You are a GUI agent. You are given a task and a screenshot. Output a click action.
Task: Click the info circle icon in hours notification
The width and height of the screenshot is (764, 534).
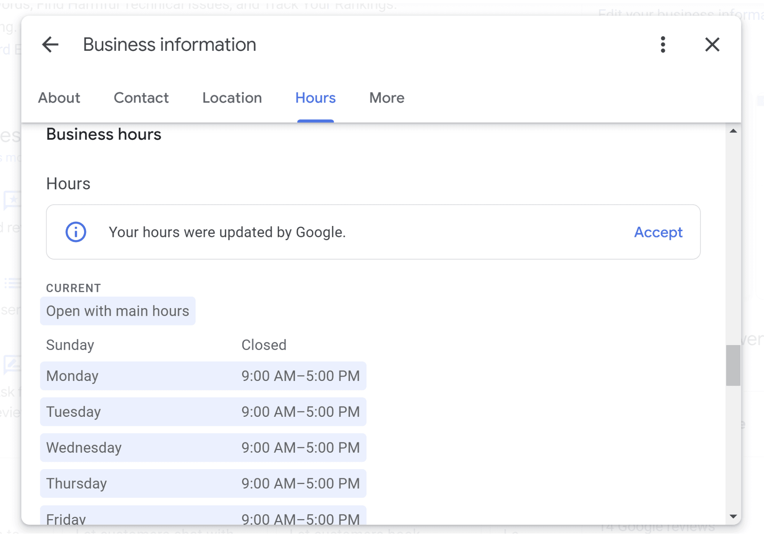[x=76, y=232]
